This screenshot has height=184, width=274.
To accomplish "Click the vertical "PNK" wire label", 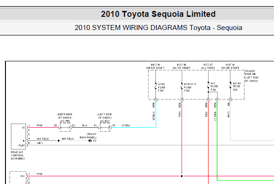I will (180, 114).
